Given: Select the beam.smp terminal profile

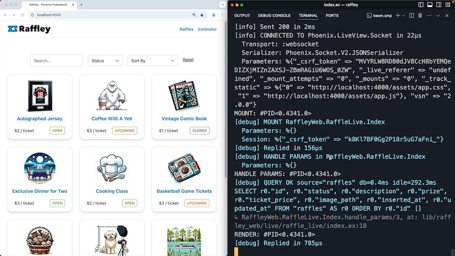Looking at the screenshot, I should (379, 16).
